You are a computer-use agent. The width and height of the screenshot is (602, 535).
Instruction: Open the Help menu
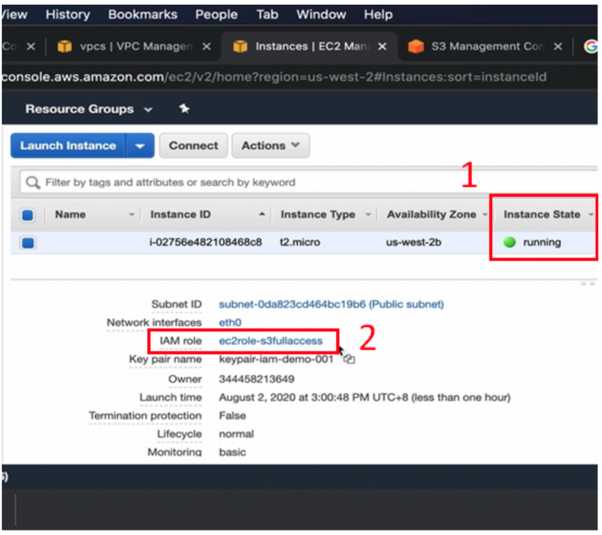tap(378, 15)
